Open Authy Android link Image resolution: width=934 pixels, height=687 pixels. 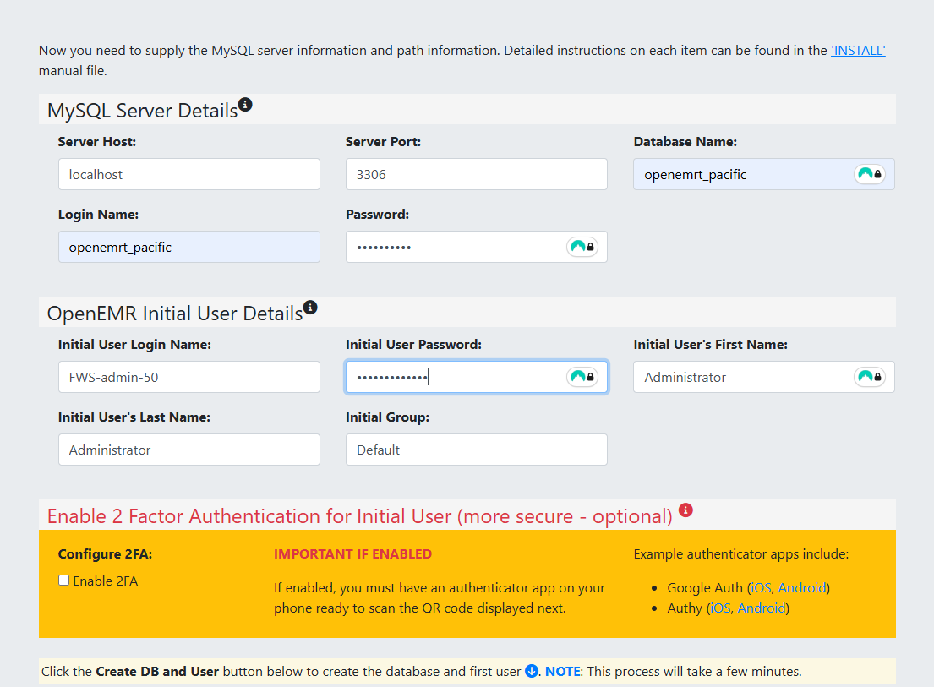pyautogui.click(x=761, y=608)
